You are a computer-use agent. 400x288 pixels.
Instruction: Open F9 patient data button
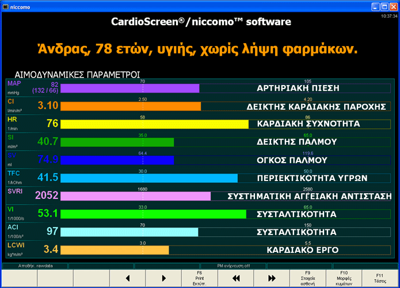308,278
